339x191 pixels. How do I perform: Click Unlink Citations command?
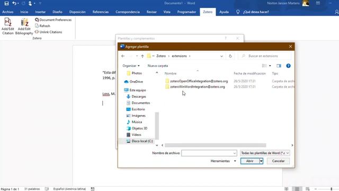coord(48,32)
